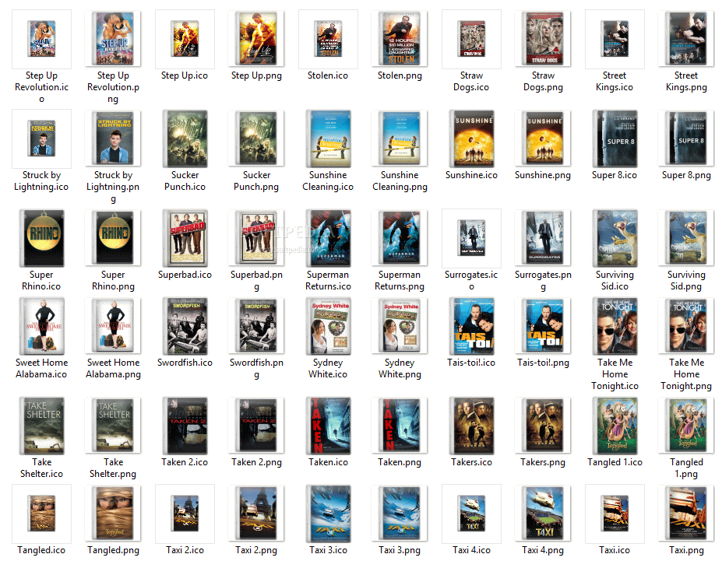The image size is (715, 561).
Task: Select the Taken 2.png icon
Action: (x=256, y=426)
